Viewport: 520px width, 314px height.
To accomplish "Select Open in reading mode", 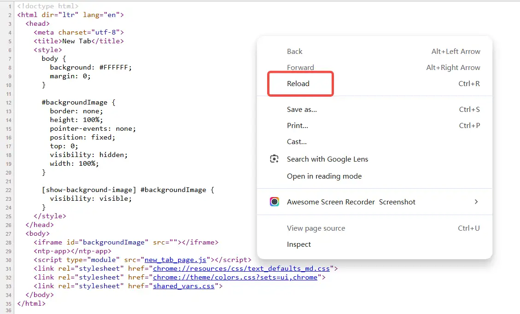I will (x=375, y=176).
